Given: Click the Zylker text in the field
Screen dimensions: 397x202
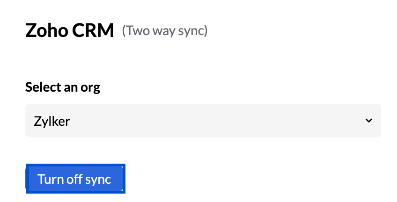Looking at the screenshot, I should tap(52, 121).
